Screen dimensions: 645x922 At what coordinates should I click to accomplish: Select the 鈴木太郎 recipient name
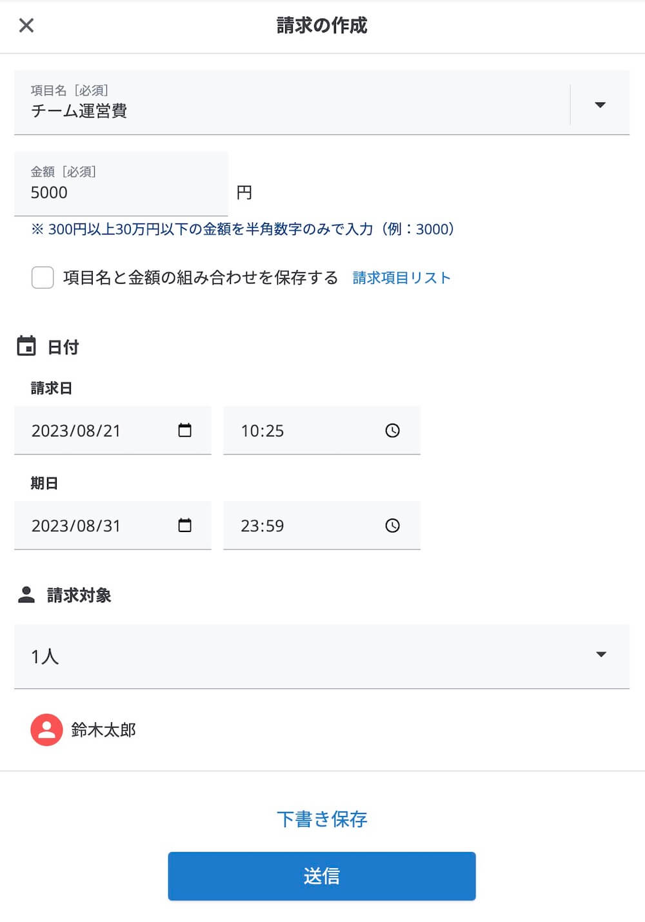(103, 730)
